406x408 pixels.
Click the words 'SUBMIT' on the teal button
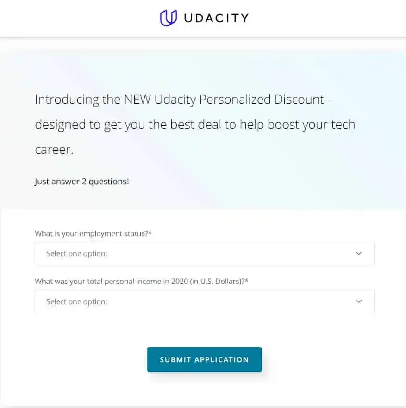click(x=175, y=360)
